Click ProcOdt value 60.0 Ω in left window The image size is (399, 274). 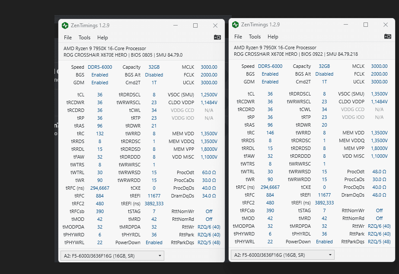coord(209,172)
